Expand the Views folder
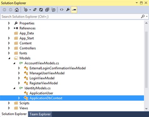The height and width of the screenshot is (117, 149). pyautogui.click(x=9, y=108)
